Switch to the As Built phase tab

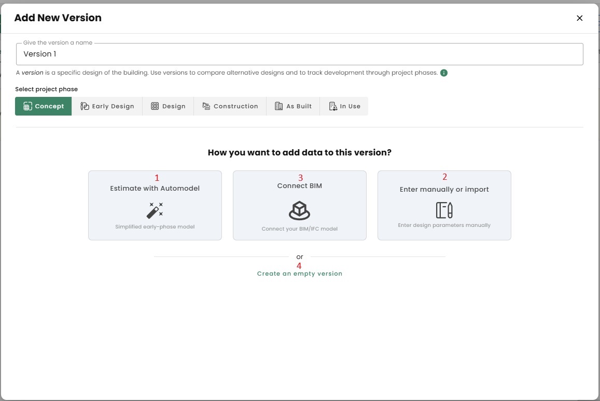(x=293, y=106)
